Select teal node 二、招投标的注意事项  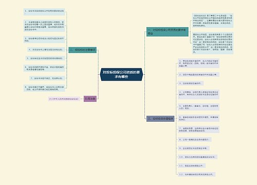pos(82,50)
